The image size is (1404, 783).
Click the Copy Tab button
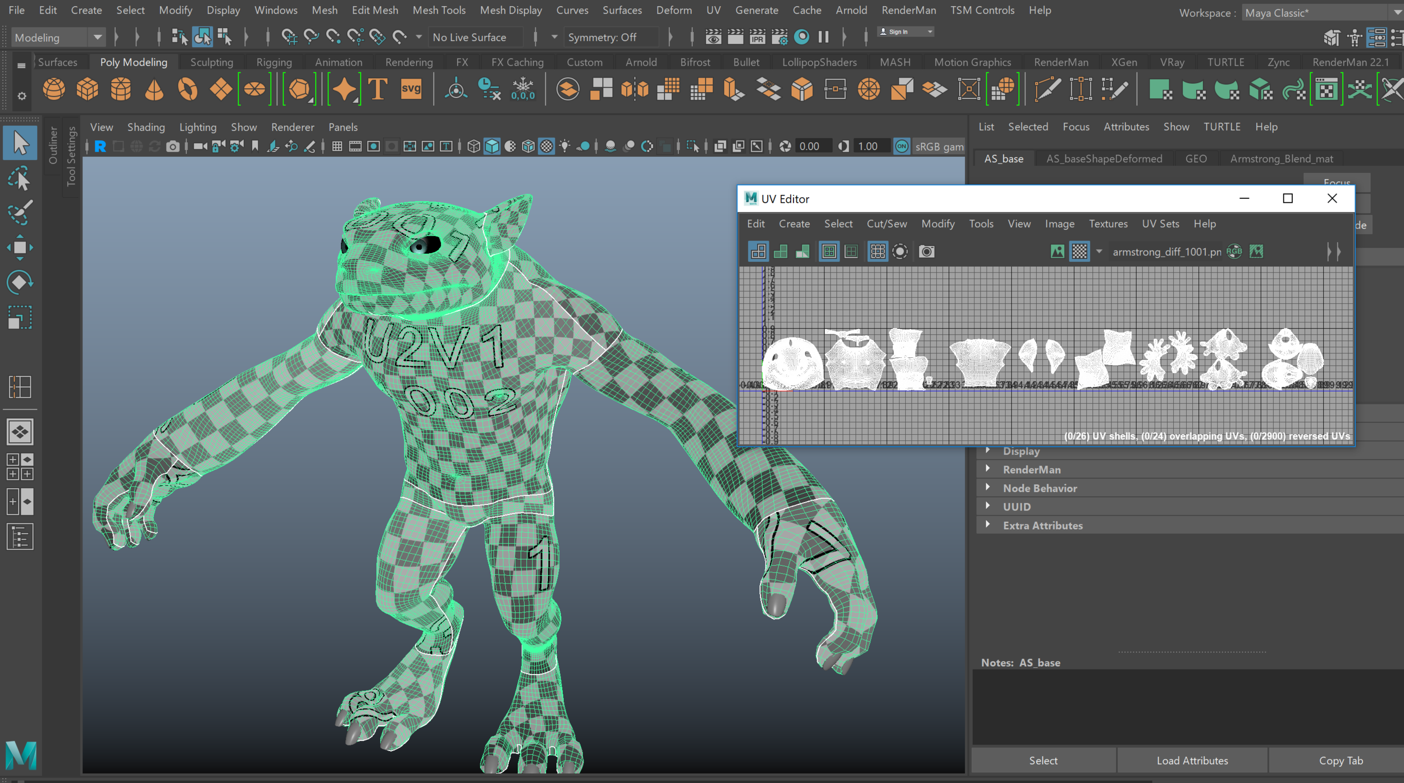1341,760
